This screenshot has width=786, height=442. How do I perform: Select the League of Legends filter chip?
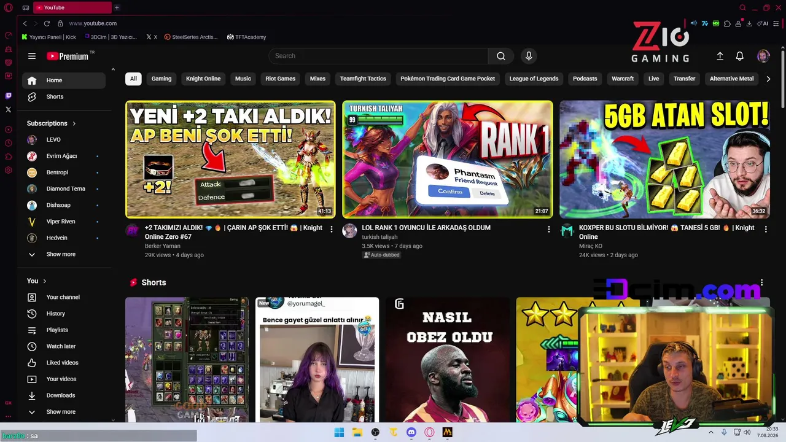[x=534, y=79]
